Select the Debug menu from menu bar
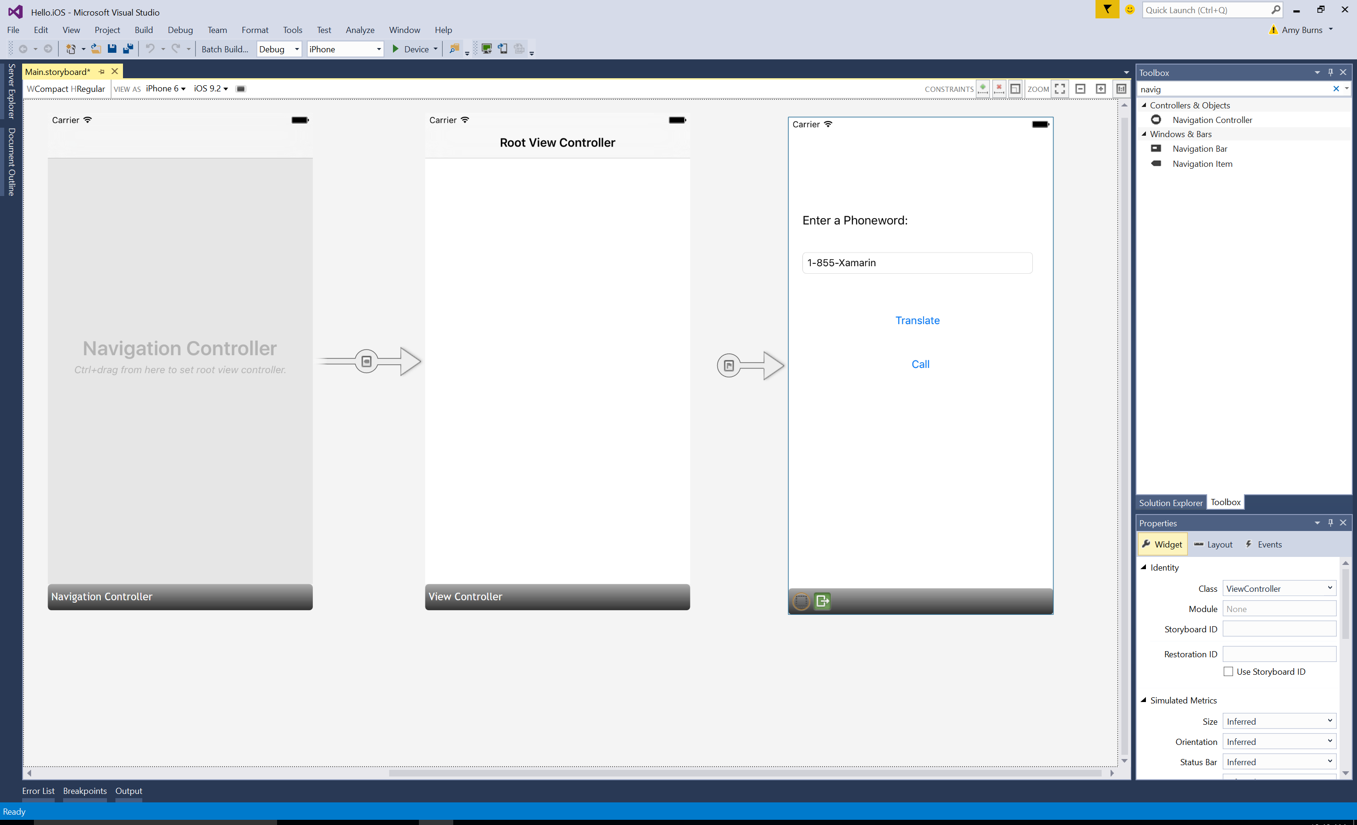The width and height of the screenshot is (1357, 825). click(x=180, y=30)
